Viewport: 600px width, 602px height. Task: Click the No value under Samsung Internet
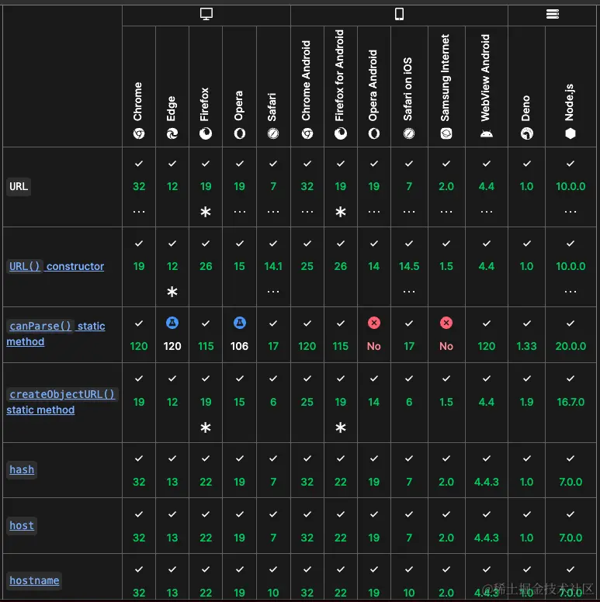click(x=446, y=346)
